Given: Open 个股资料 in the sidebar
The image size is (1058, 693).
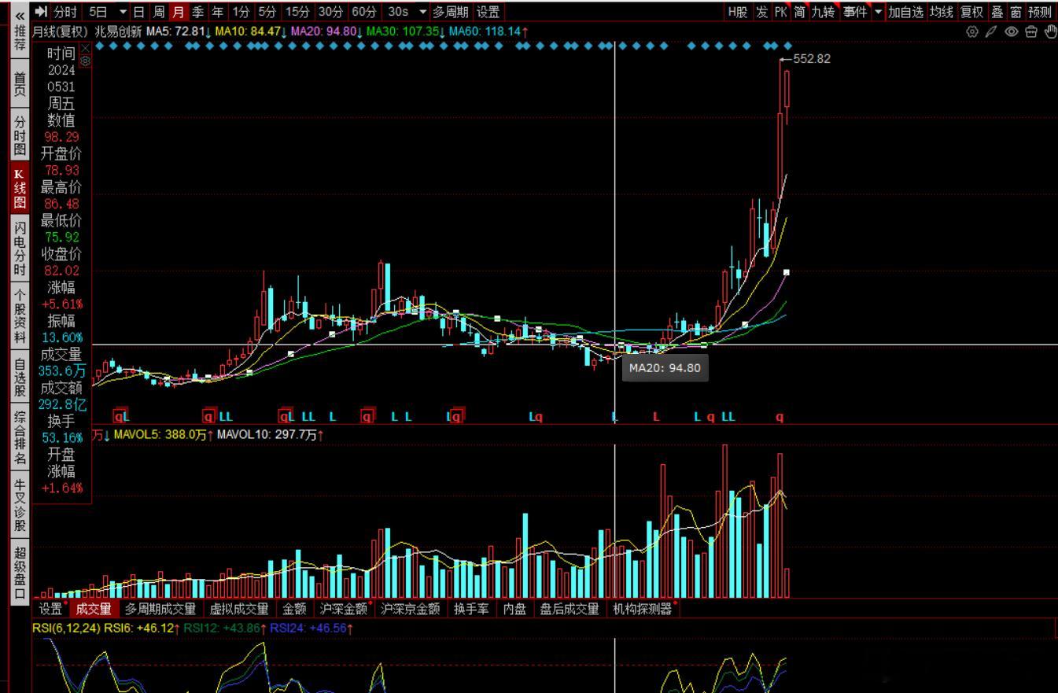Looking at the screenshot, I should pos(20,315).
